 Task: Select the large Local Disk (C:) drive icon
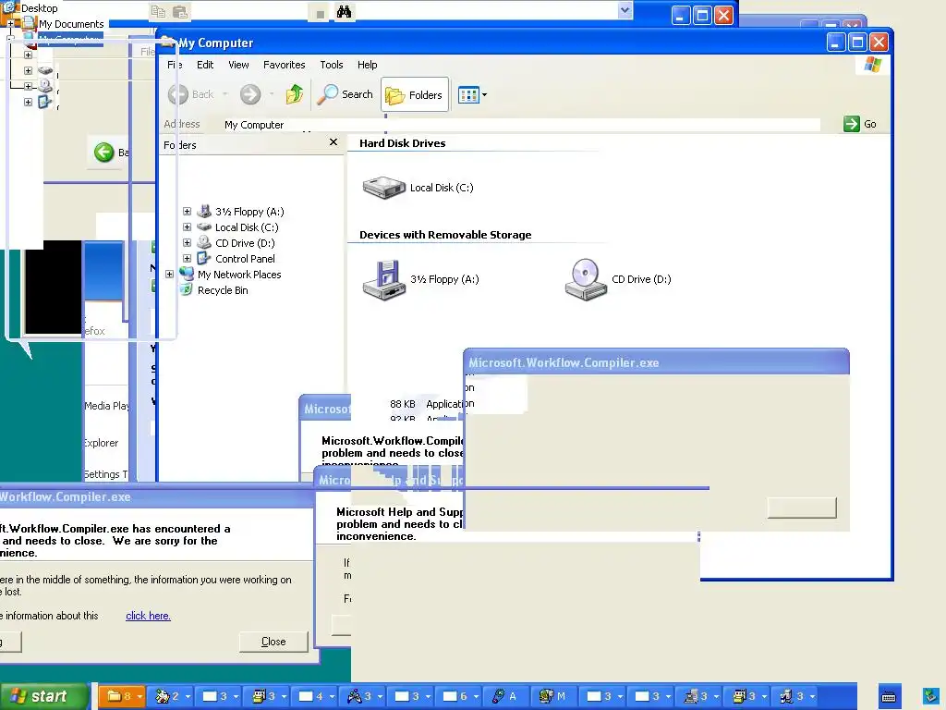(x=383, y=188)
